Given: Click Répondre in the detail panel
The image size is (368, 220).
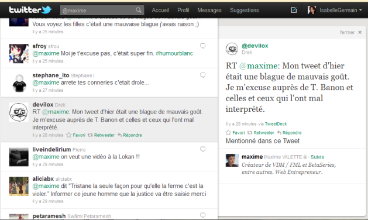Looking at the screenshot, I should [x=292, y=133].
